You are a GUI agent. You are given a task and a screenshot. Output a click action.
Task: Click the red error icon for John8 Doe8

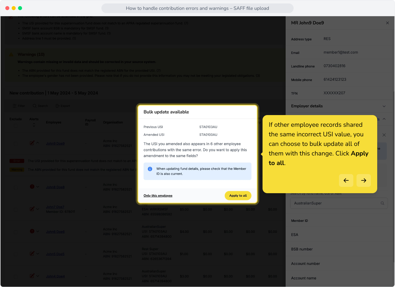tap(32, 187)
